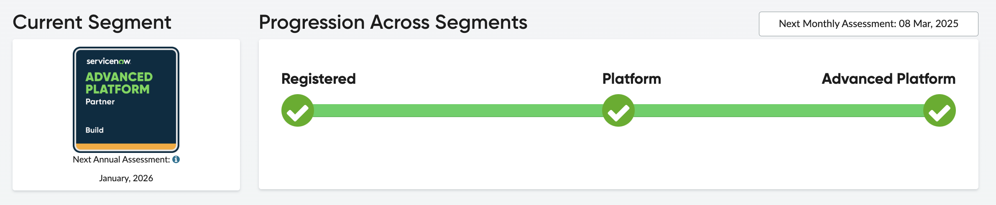This screenshot has width=996, height=205.
Task: Click progress bar between Platform and Advanced Platform
Action: pos(779,110)
